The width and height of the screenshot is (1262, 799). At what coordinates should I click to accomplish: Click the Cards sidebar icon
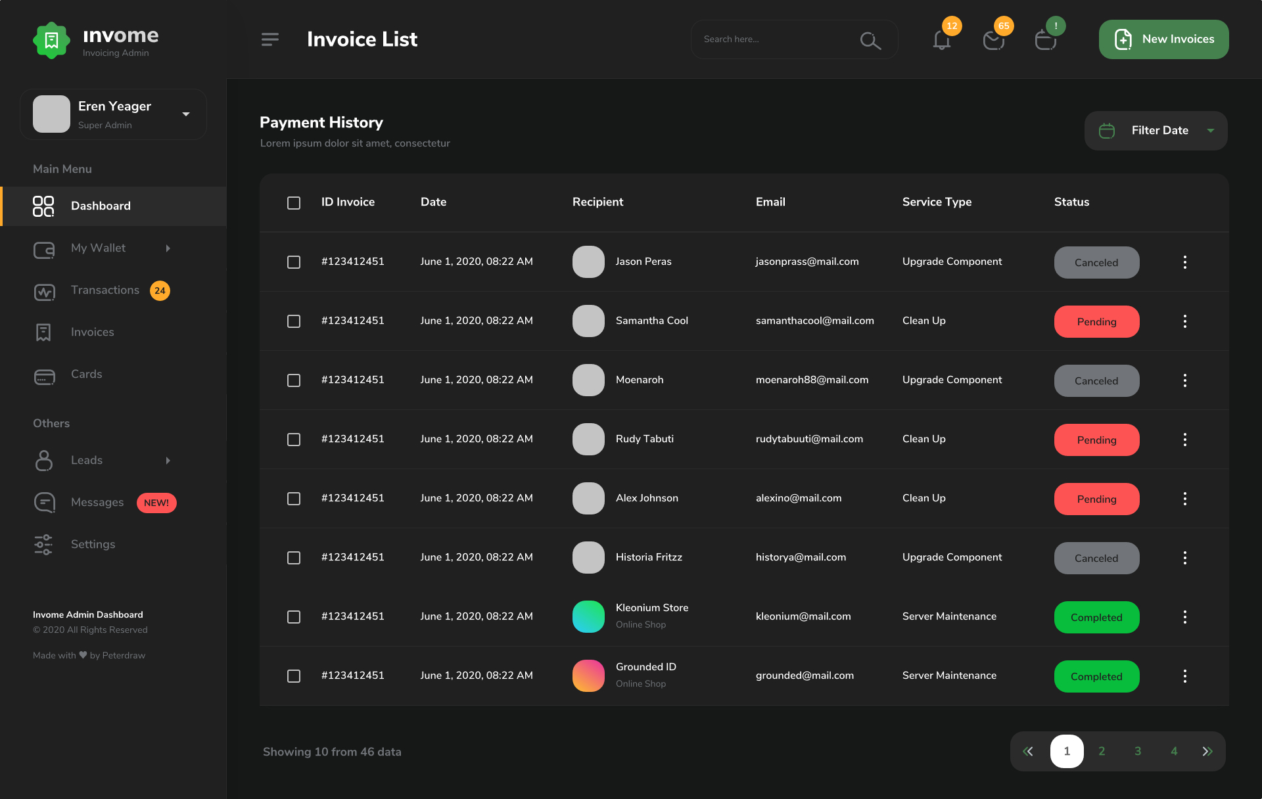(x=43, y=375)
